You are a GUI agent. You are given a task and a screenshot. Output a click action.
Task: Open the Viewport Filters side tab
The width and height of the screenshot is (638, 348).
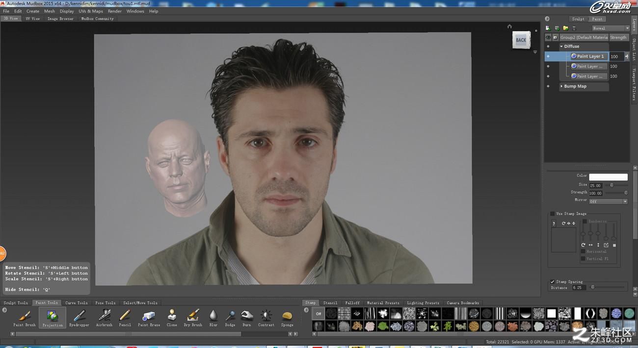(634, 84)
